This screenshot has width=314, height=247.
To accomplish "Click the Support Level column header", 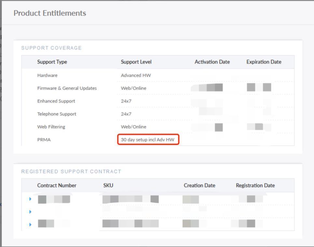I will point(136,62).
